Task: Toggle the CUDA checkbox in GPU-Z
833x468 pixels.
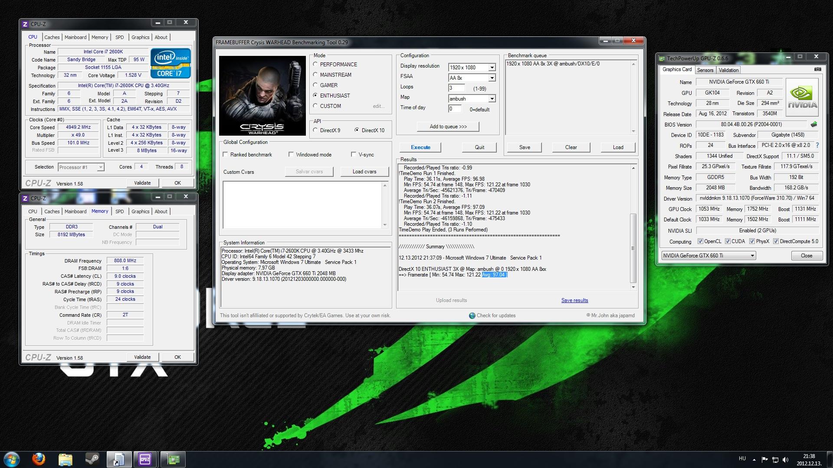Action: pyautogui.click(x=728, y=241)
